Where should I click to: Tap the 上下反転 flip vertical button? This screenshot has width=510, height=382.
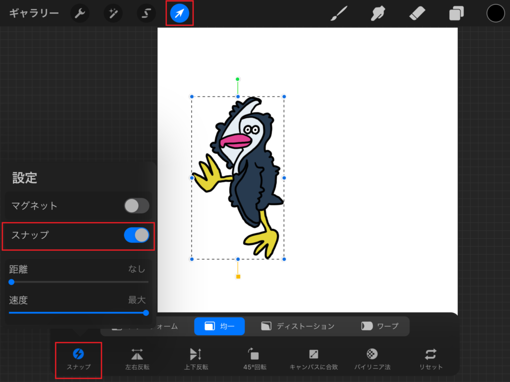tap(196, 359)
